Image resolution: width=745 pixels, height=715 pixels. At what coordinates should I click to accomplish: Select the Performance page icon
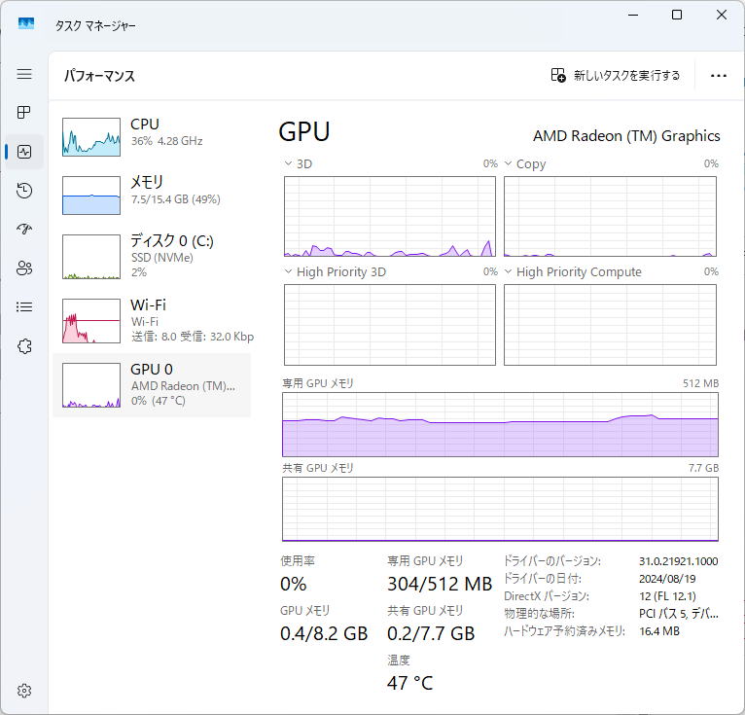point(24,152)
